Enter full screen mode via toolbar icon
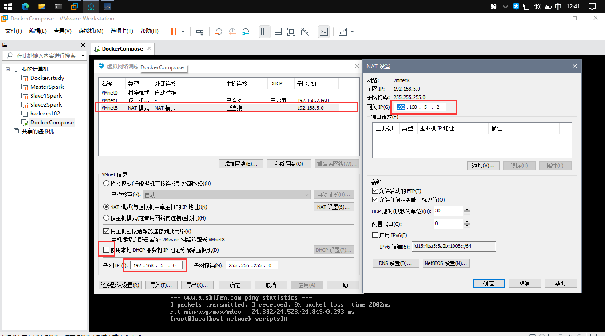The width and height of the screenshot is (605, 336). (291, 32)
